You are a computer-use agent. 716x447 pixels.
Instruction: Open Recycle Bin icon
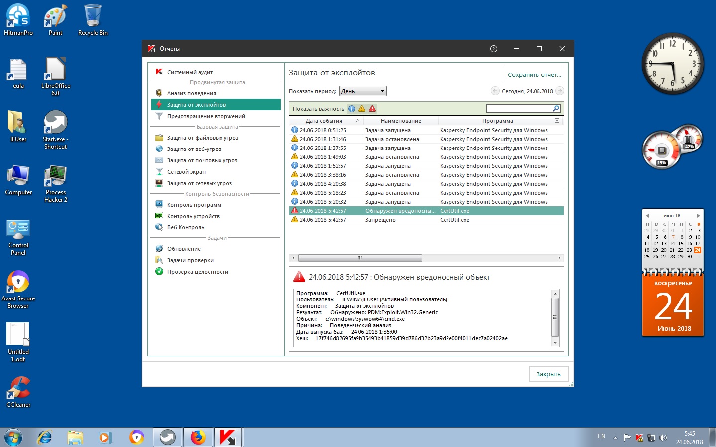point(92,20)
